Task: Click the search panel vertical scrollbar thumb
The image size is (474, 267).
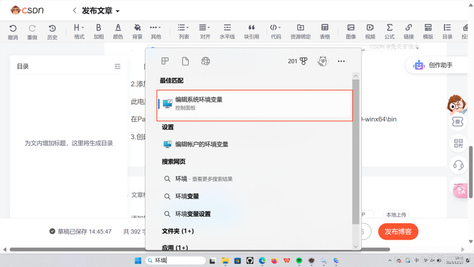Action: 355,152
